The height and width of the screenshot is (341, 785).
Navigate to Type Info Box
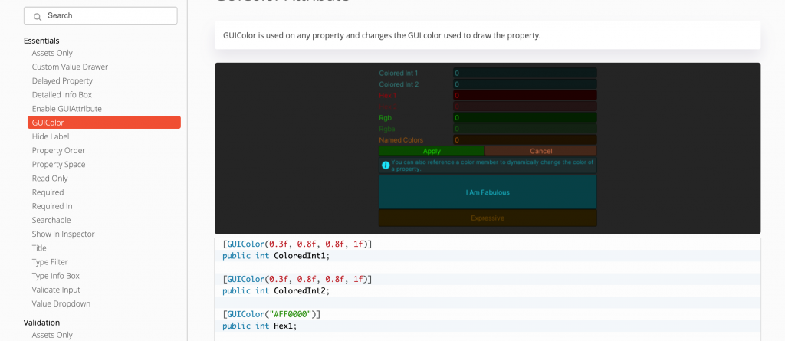pyautogui.click(x=55, y=276)
